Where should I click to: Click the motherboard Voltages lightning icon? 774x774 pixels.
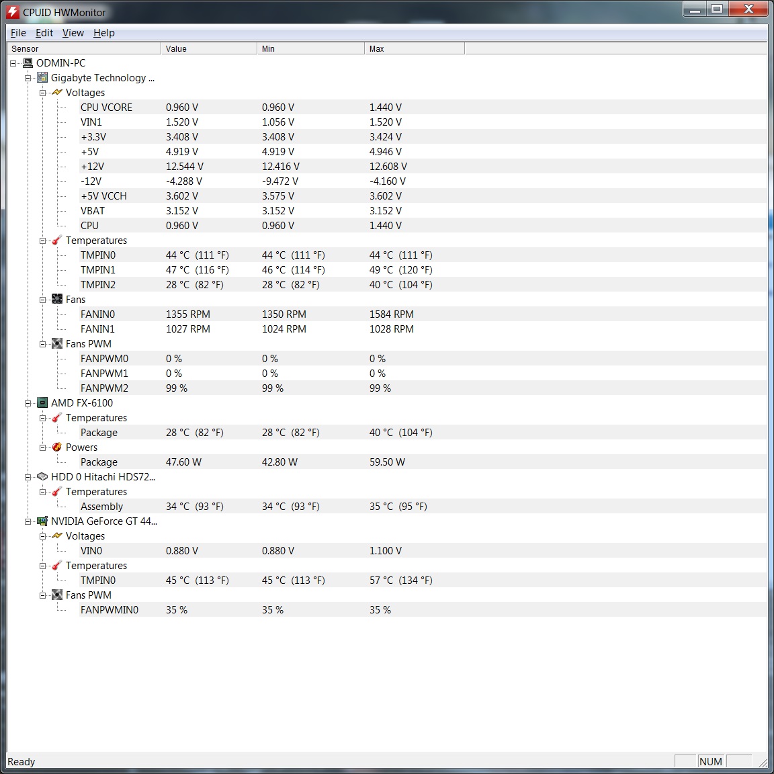tap(57, 93)
